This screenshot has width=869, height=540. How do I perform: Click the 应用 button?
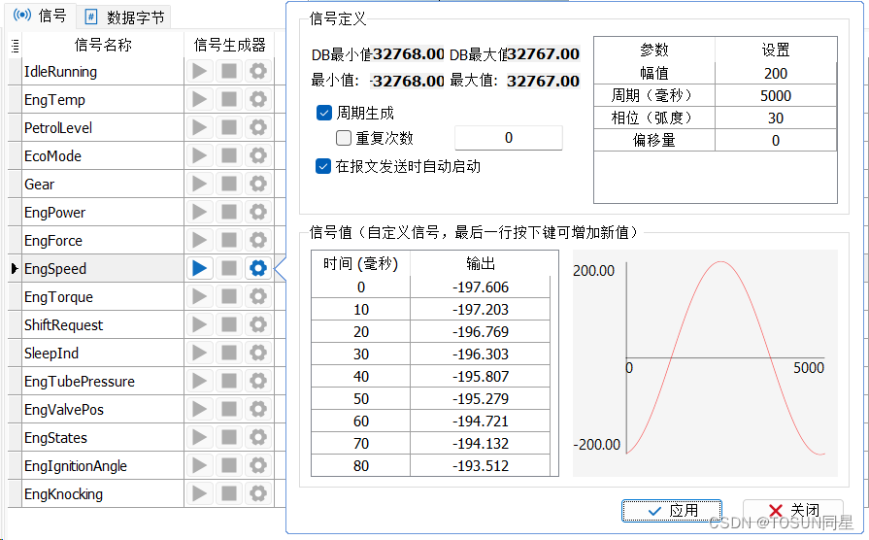(x=672, y=511)
